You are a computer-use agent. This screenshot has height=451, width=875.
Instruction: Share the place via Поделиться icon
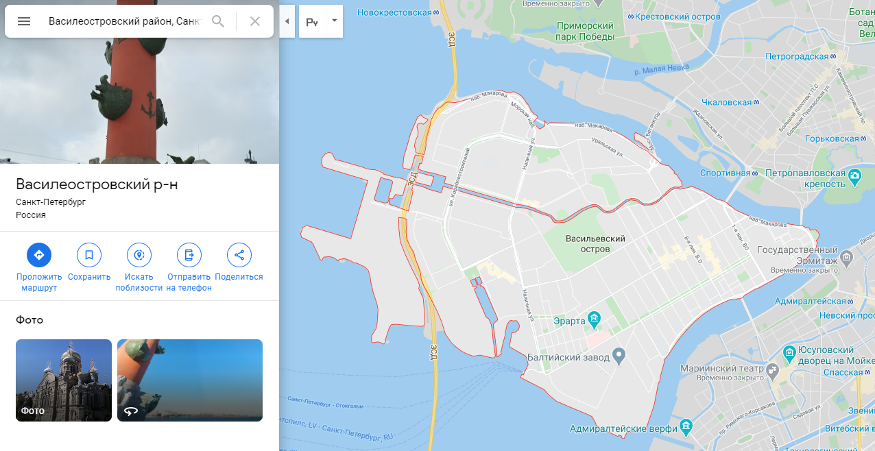[x=239, y=255]
